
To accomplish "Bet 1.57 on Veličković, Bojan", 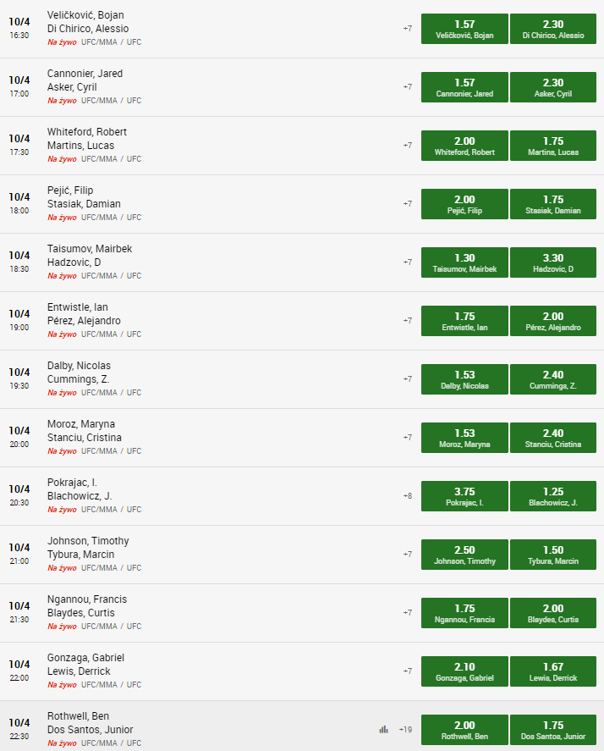I will point(464,29).
